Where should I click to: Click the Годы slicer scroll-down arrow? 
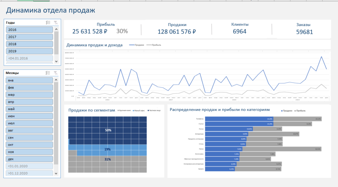[56, 61]
